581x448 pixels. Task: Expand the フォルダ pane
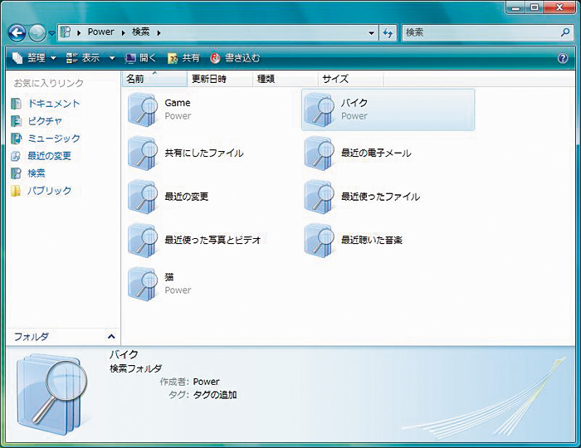tap(111, 337)
